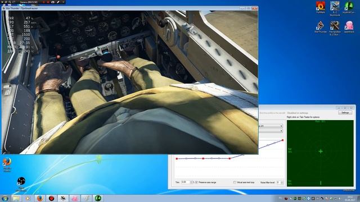
Task: Select the third red curve point
Action: point(229,158)
